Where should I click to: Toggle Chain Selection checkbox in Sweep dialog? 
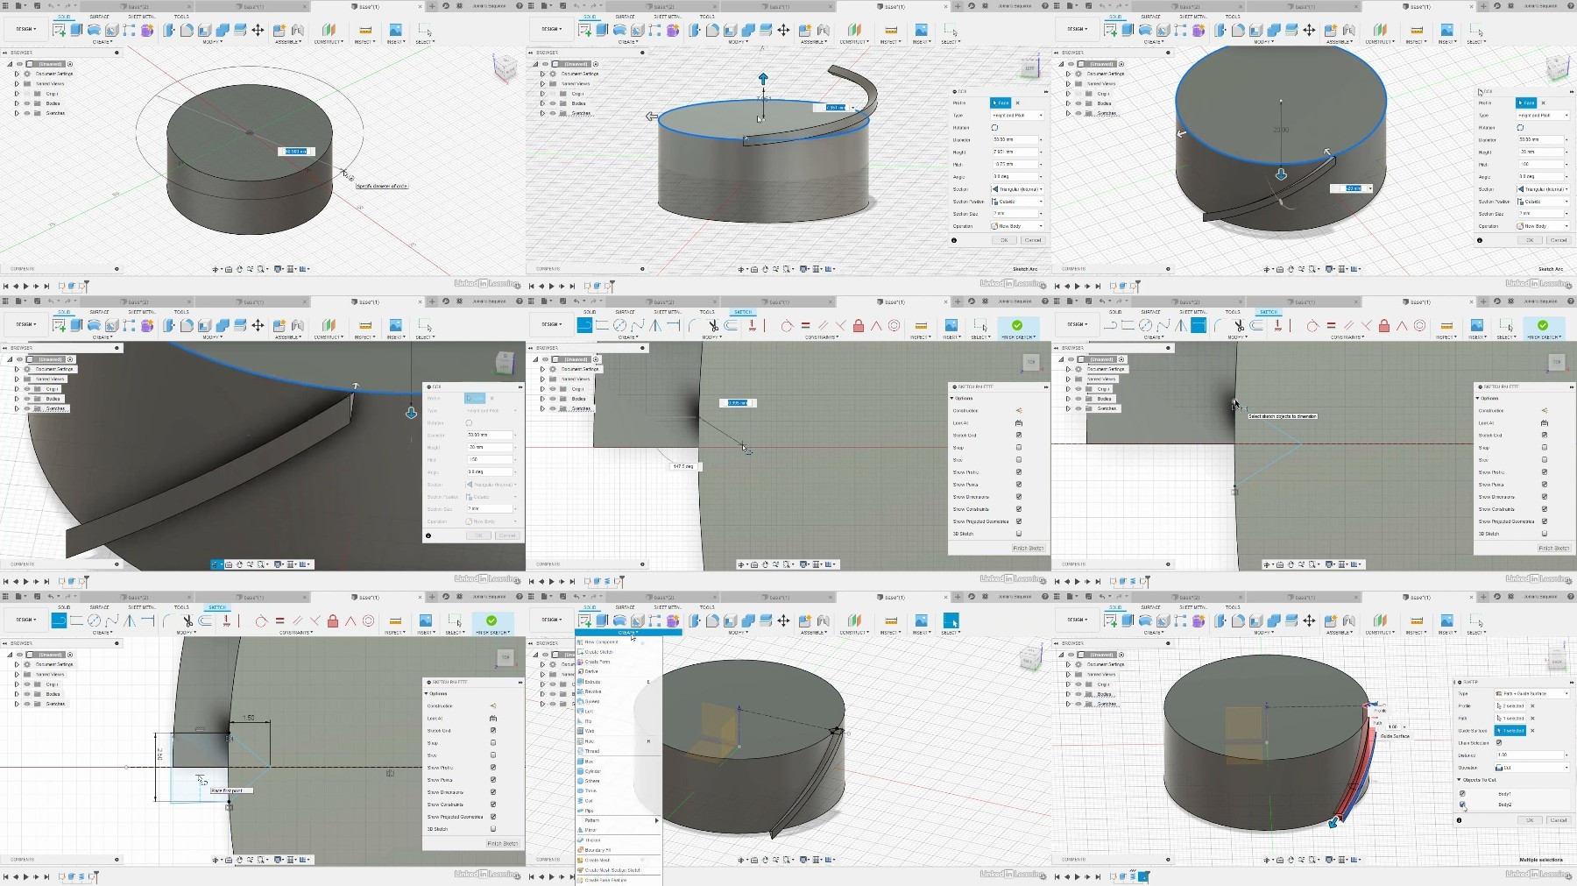(x=1499, y=742)
